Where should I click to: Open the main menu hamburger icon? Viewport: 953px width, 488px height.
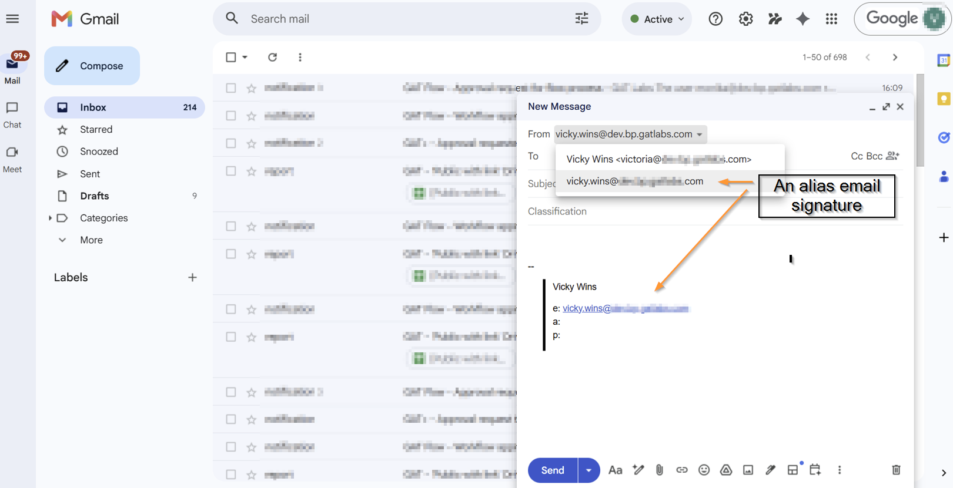pos(12,19)
